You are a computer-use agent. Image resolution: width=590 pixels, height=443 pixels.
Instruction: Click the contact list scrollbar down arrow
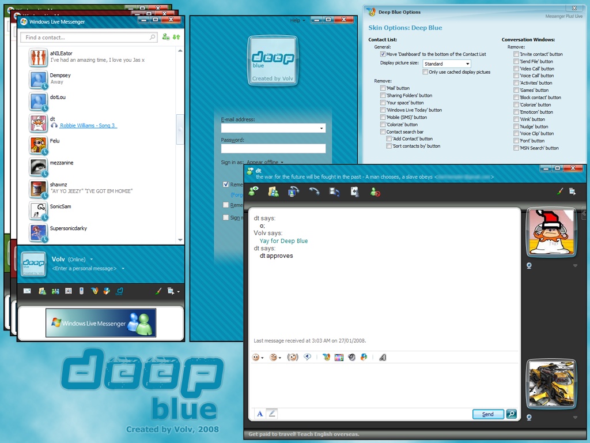180,240
